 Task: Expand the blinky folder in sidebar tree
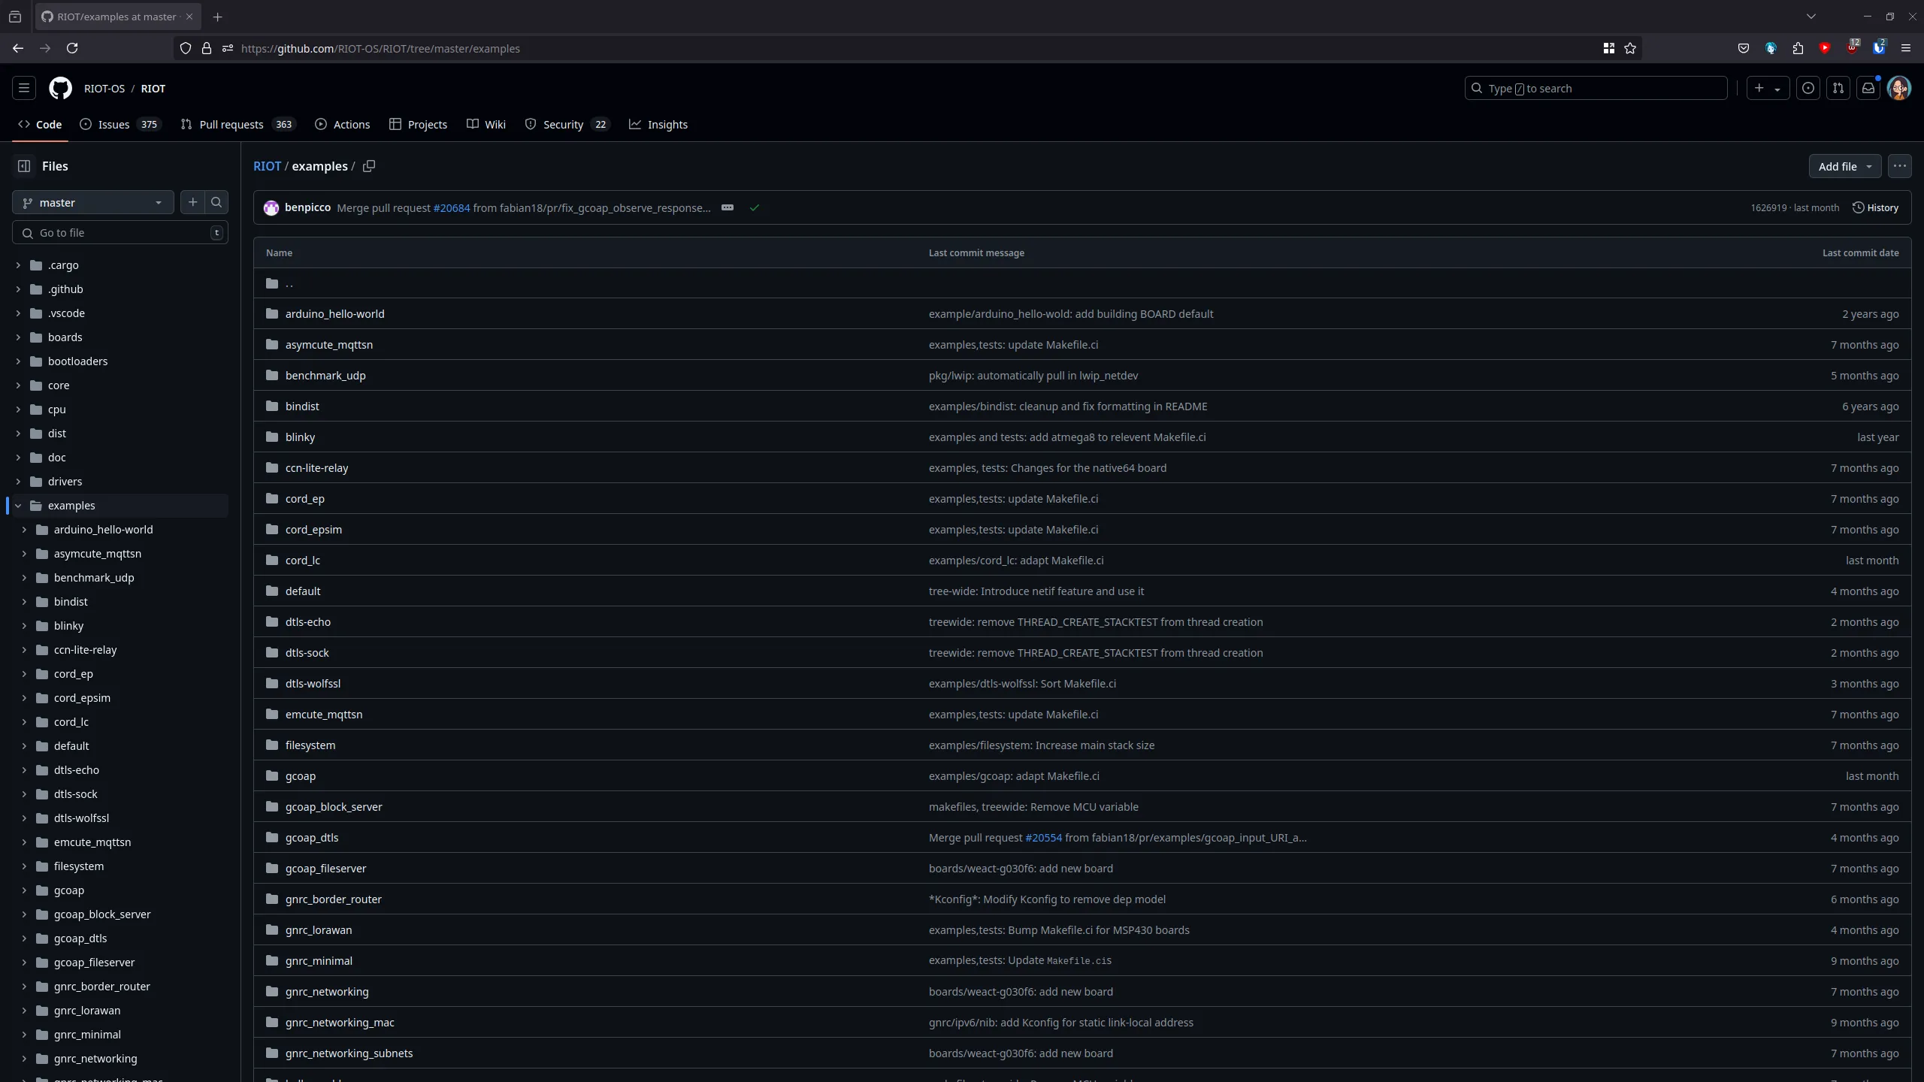pyautogui.click(x=24, y=626)
